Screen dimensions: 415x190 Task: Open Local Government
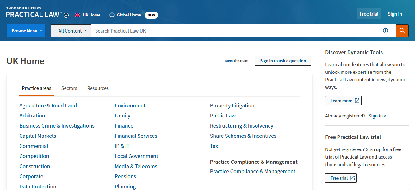(x=136, y=156)
